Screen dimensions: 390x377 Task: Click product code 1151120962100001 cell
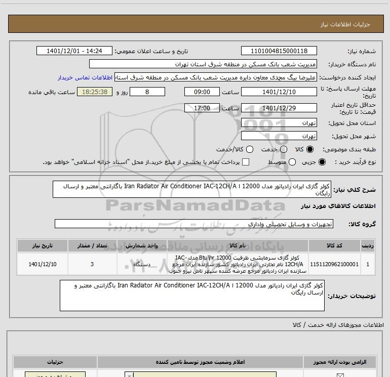(334, 264)
